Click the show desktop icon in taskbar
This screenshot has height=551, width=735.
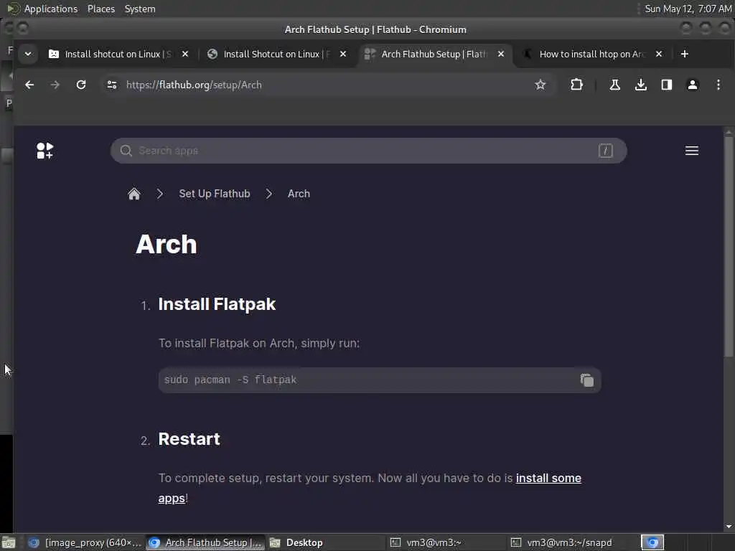pos(8,542)
